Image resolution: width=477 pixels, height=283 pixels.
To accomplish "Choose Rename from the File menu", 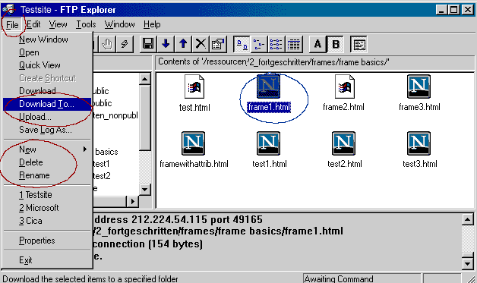I will click(x=47, y=175).
